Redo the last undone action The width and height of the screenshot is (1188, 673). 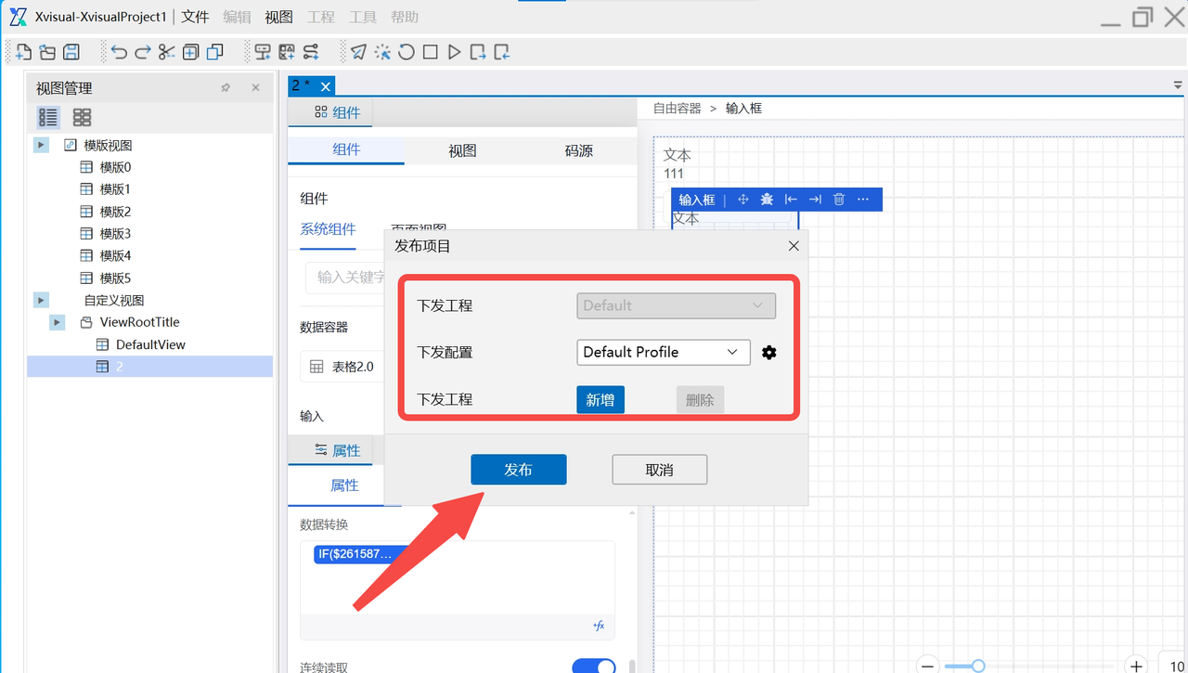(143, 52)
